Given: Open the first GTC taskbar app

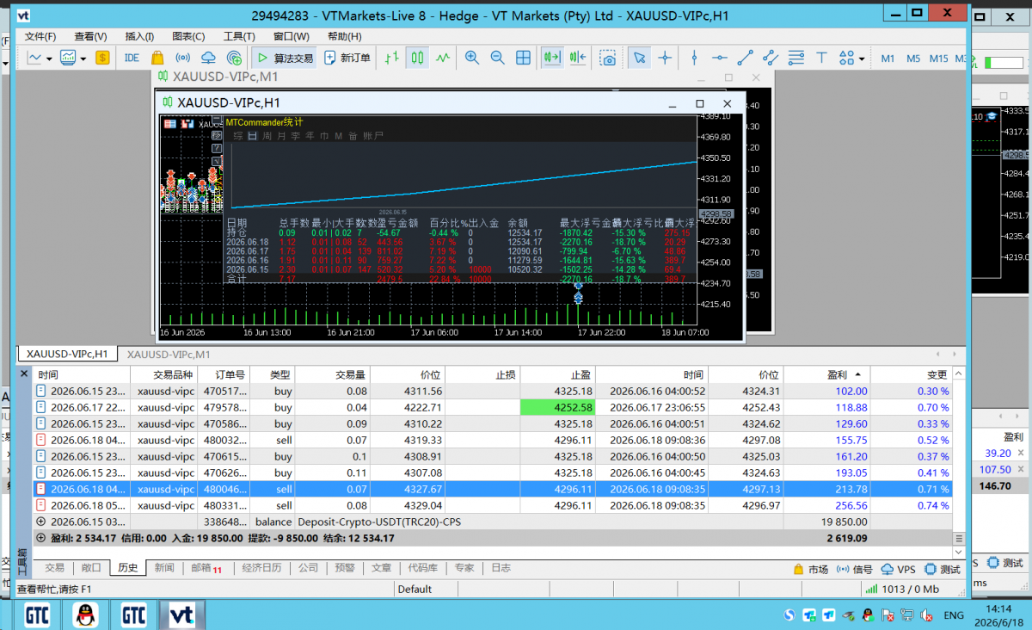Looking at the screenshot, I should [37, 615].
